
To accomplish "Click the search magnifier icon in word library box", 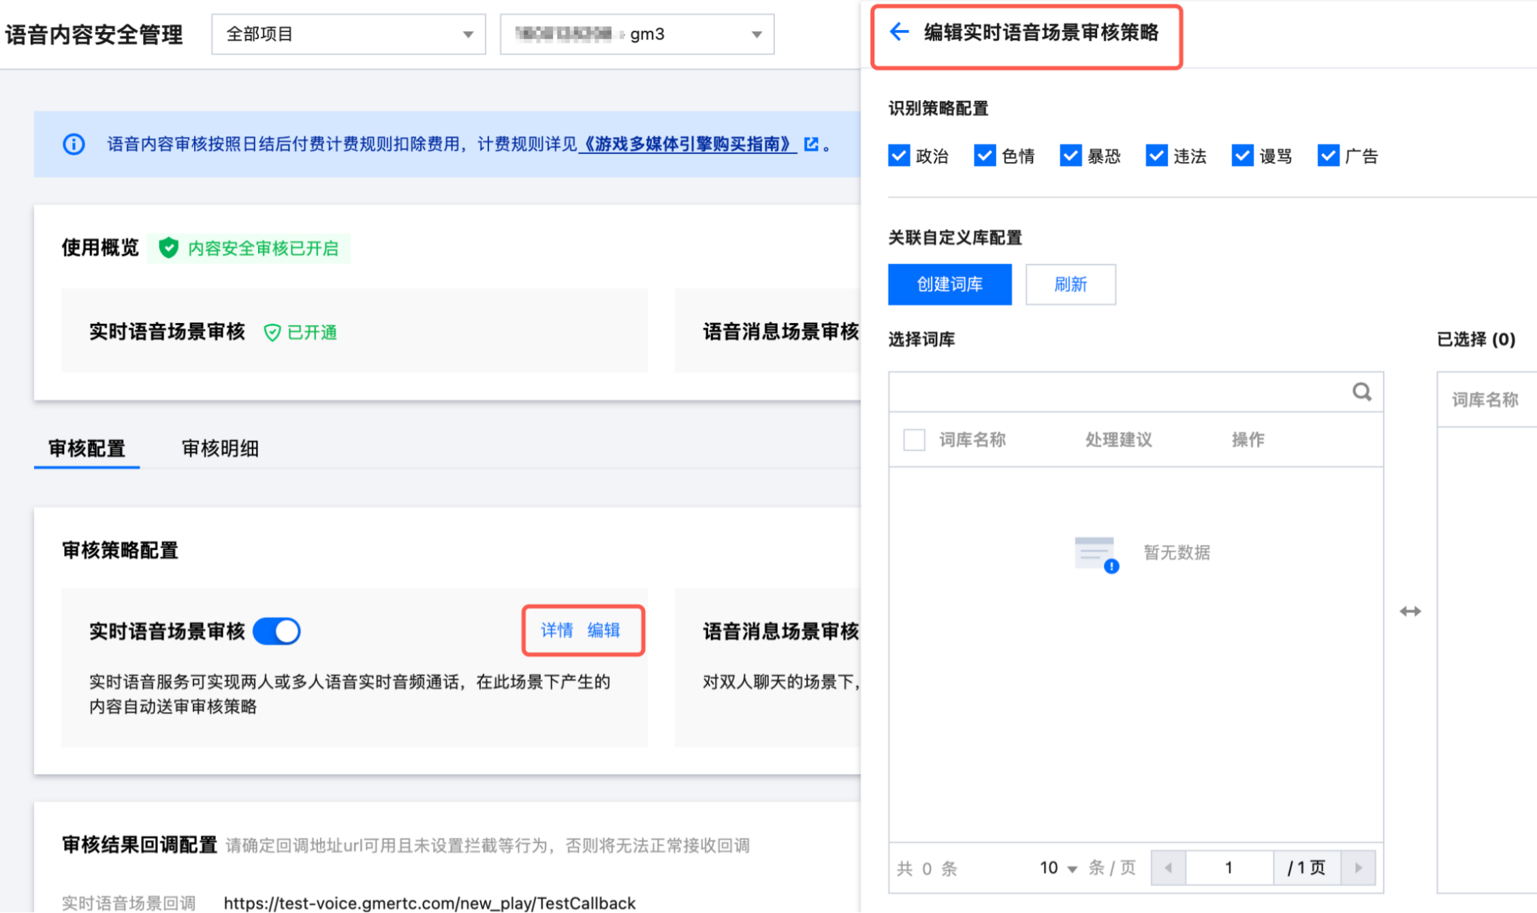I will click(1361, 392).
